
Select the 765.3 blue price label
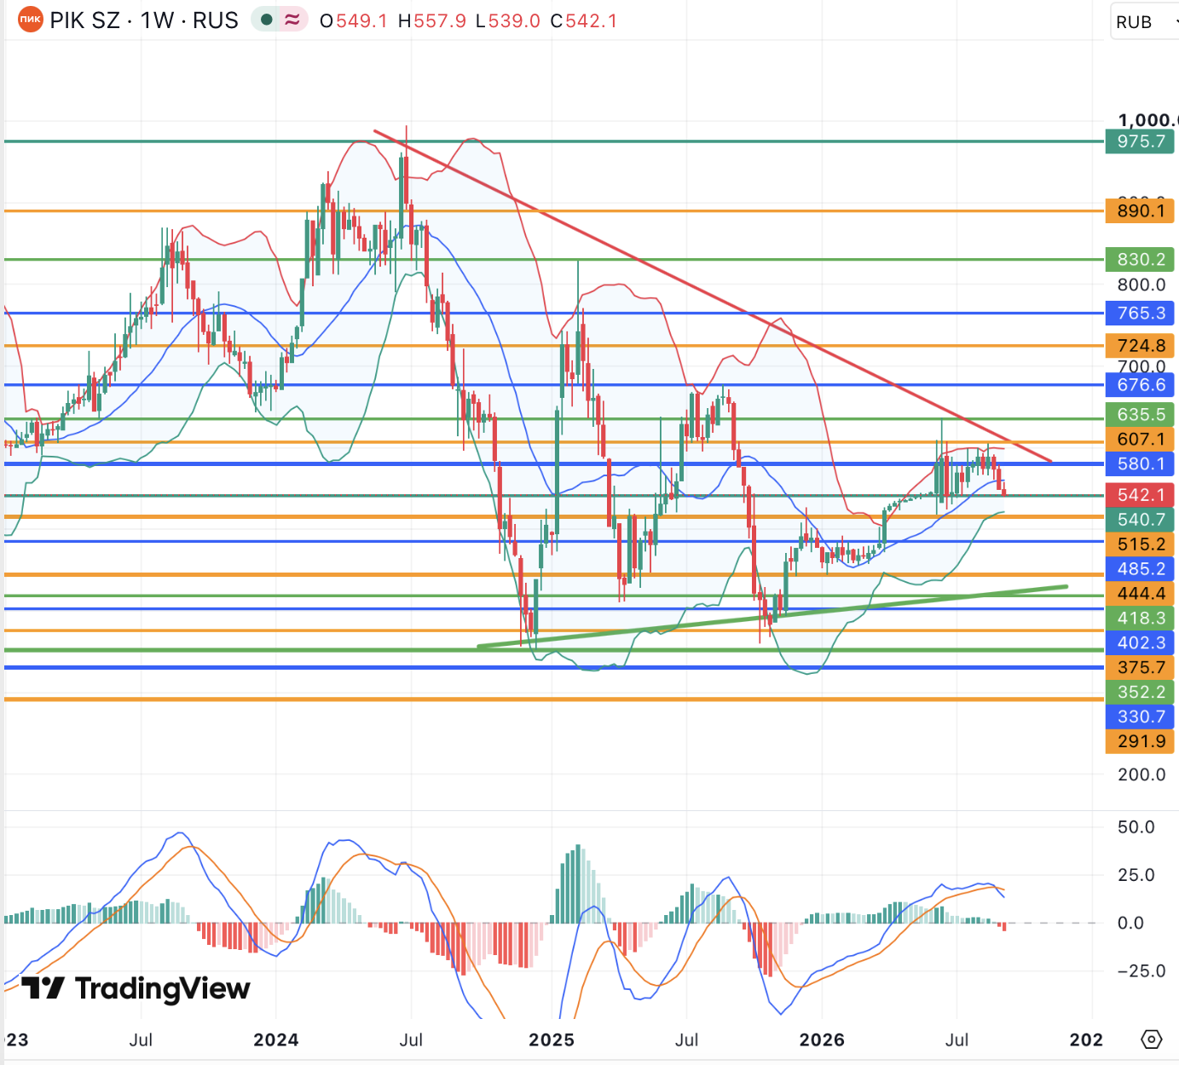pos(1140,313)
